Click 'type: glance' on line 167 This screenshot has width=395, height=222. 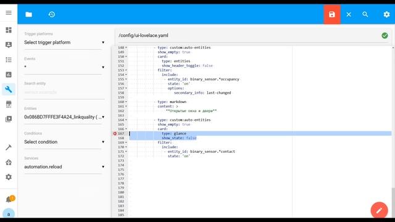coord(174,133)
